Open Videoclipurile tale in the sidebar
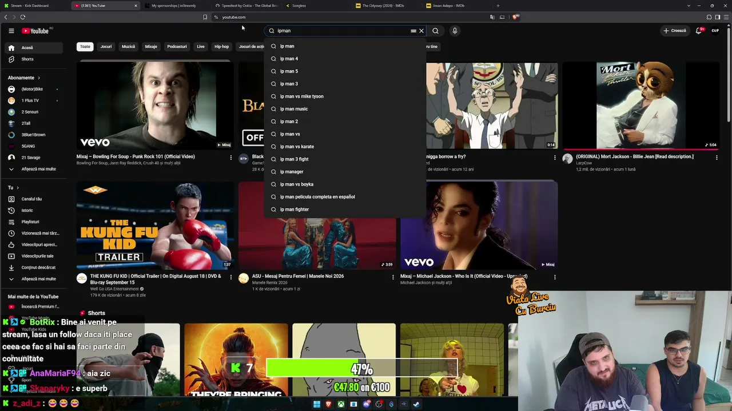Screen dimensions: 732x411 pyautogui.click(x=34, y=256)
